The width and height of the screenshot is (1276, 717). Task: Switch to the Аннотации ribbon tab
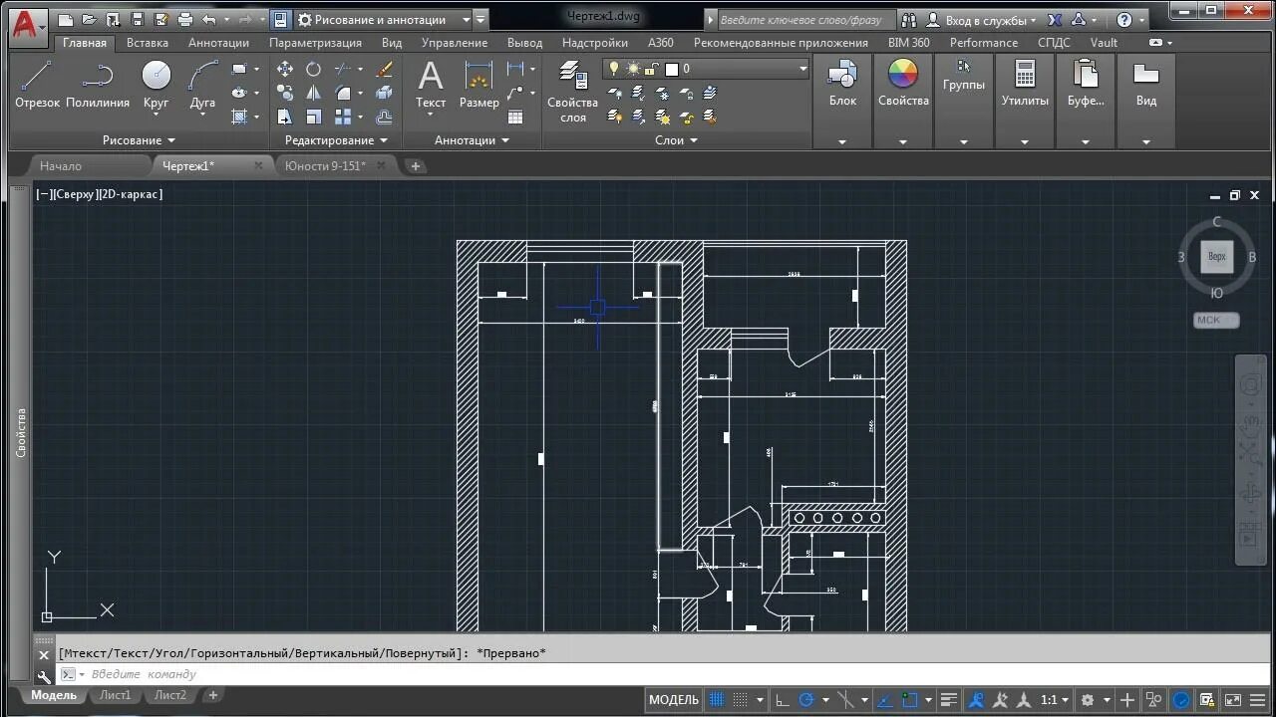[x=218, y=43]
